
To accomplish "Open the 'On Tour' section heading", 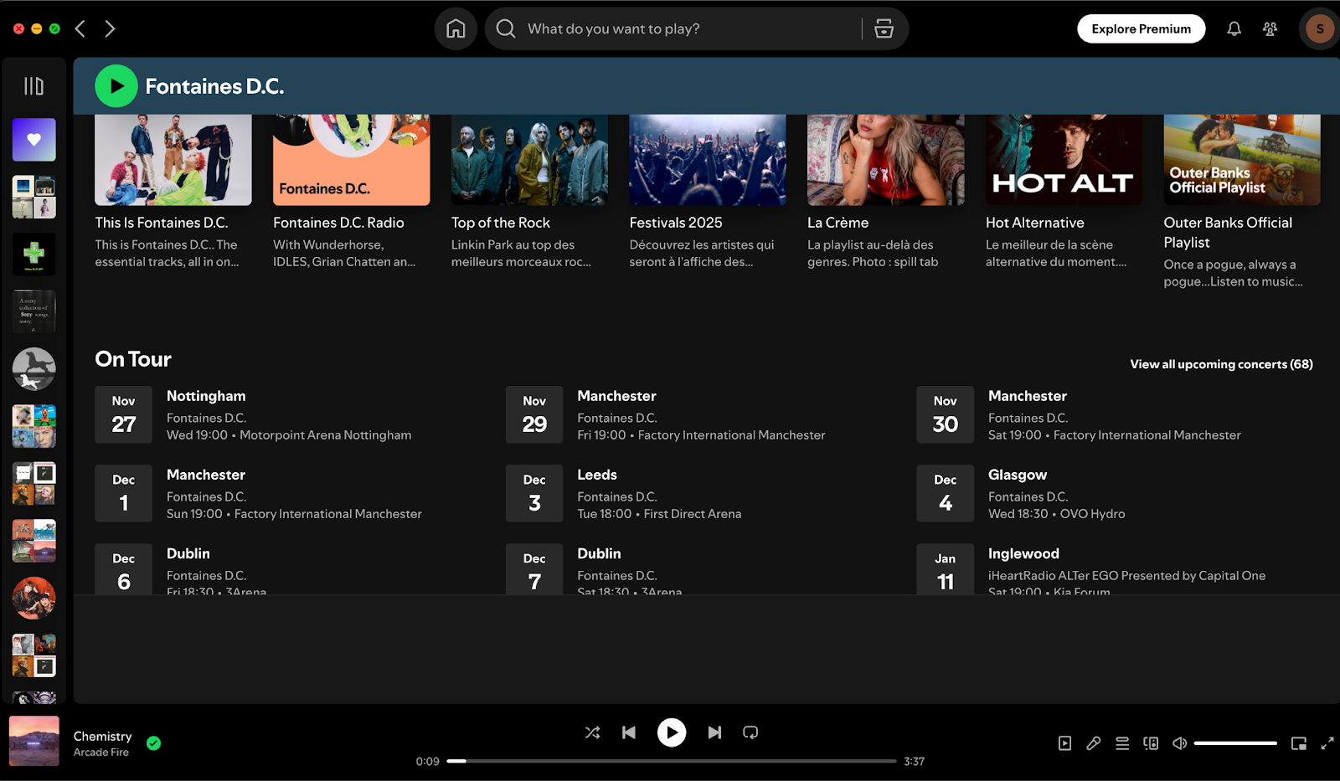I will tap(133, 359).
